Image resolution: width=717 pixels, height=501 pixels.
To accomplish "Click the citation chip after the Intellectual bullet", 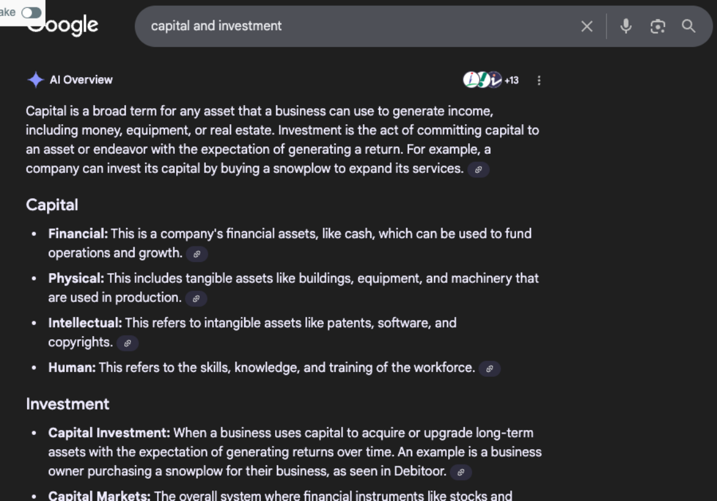I will click(127, 343).
